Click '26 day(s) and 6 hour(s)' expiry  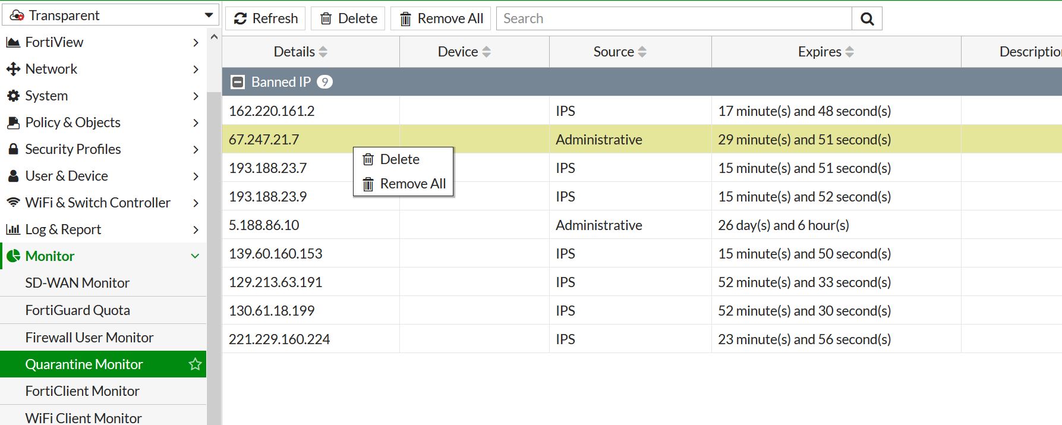(x=783, y=225)
